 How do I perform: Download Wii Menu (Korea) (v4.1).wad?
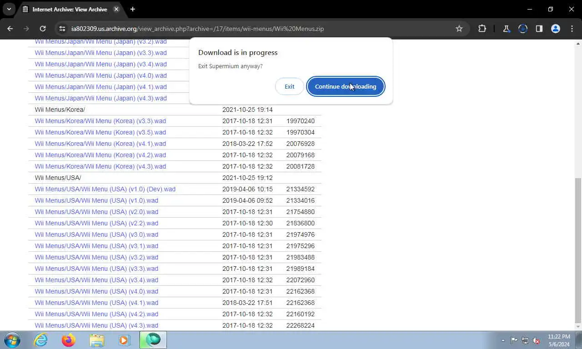(100, 144)
